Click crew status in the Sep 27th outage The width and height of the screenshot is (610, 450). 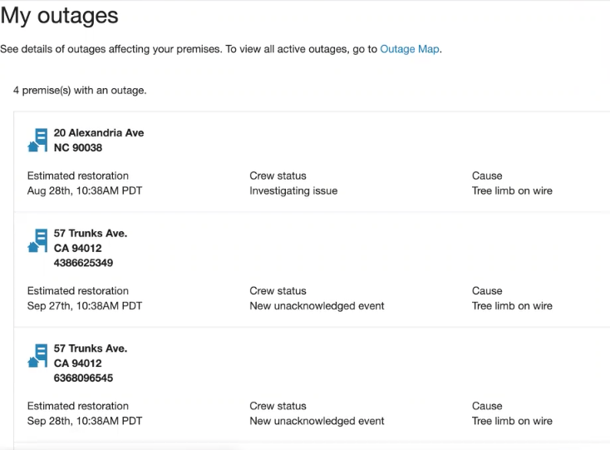317,305
